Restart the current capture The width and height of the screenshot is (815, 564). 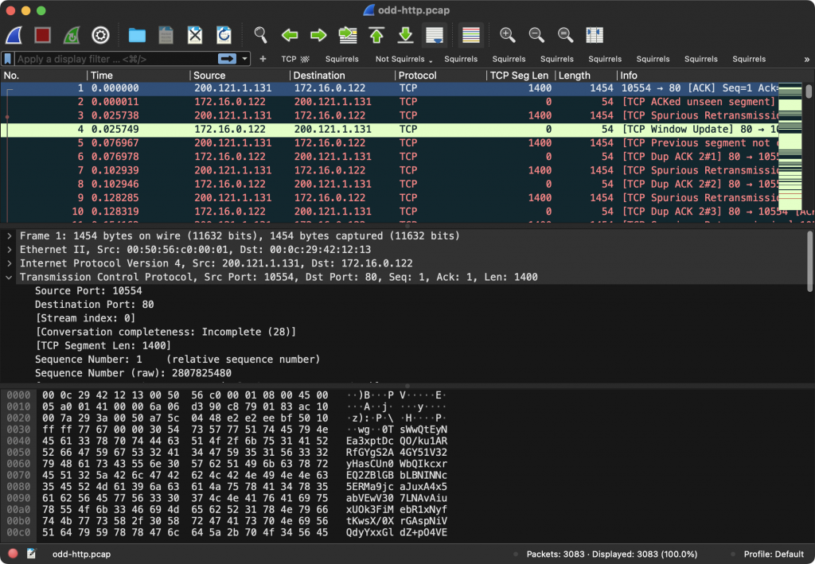point(72,35)
